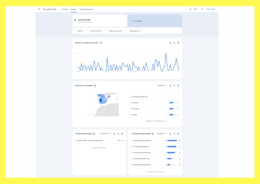Open the Subregión dropdown
The height and width of the screenshot is (184, 260).
click(162, 85)
